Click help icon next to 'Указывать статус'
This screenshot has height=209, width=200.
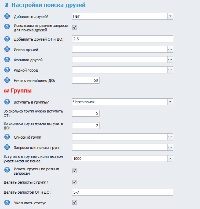[x=7, y=203]
